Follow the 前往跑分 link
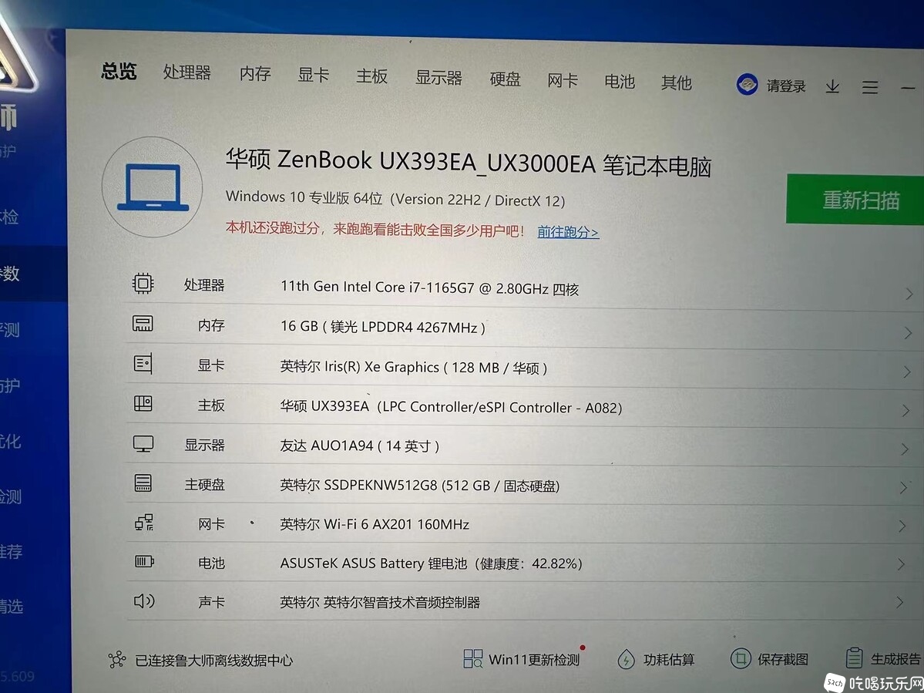Screen dimensions: 924x693 tap(568, 232)
